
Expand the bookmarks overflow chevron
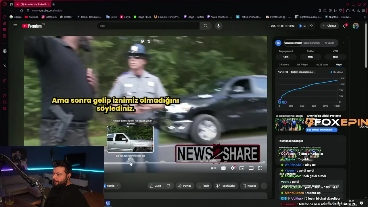[x=365, y=17]
